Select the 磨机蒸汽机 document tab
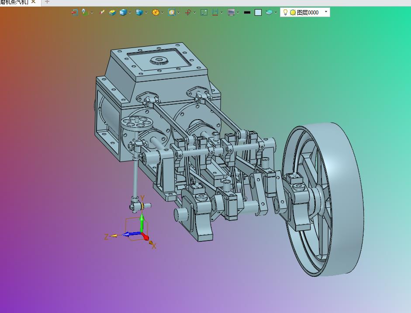 point(14,2)
